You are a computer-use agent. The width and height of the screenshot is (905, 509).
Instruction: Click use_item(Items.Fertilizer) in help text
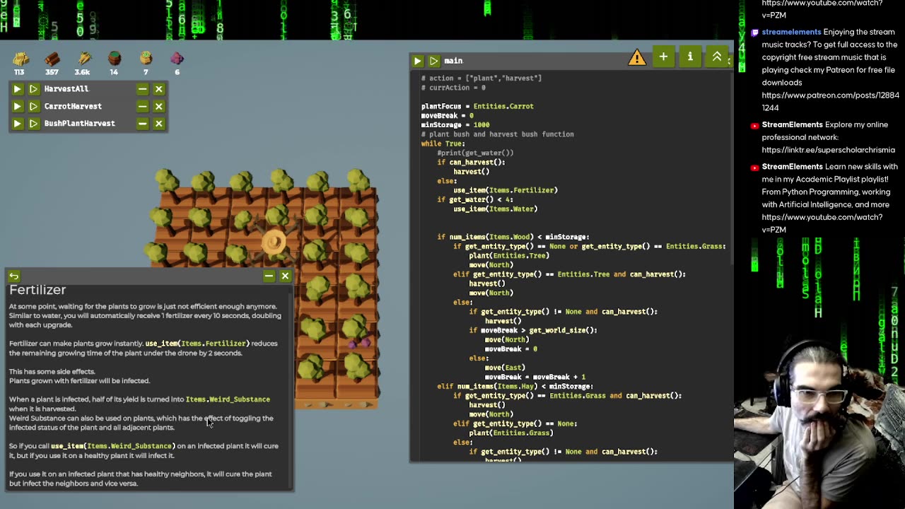pyautogui.click(x=197, y=344)
